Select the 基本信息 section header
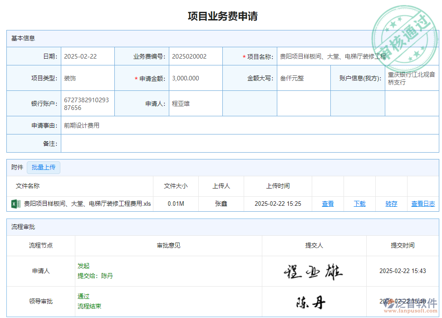This screenshot has height=318, width=442. [x=23, y=38]
